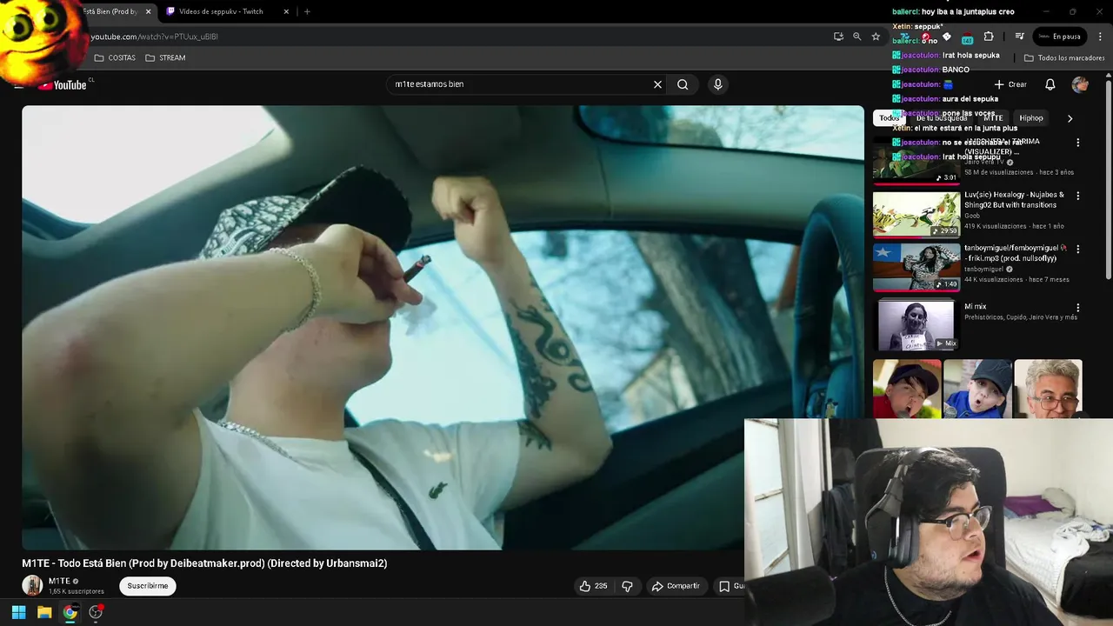Open the Windows Start menu
The image size is (1113, 626).
point(18,612)
